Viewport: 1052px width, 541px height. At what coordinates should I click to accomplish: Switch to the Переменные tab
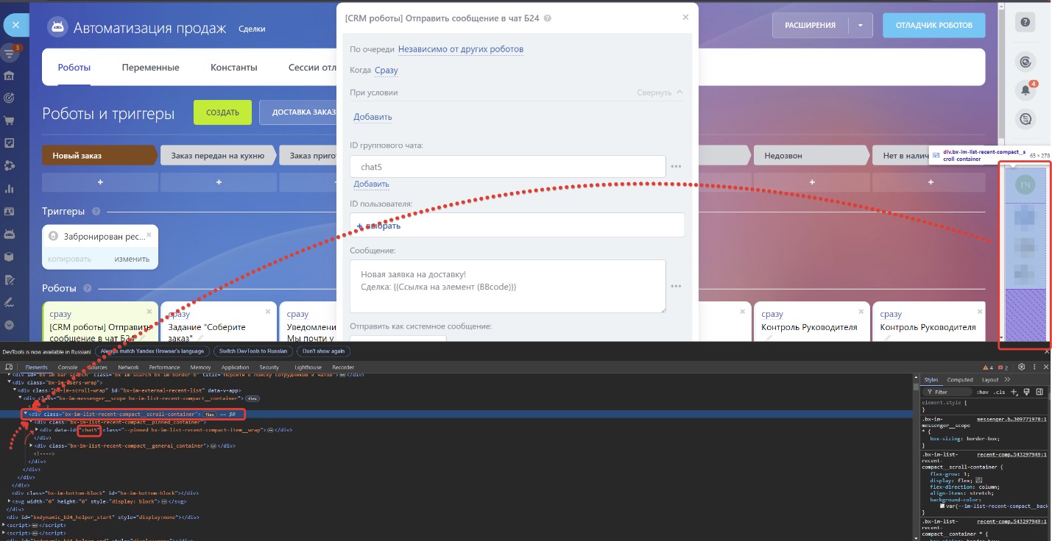point(150,68)
